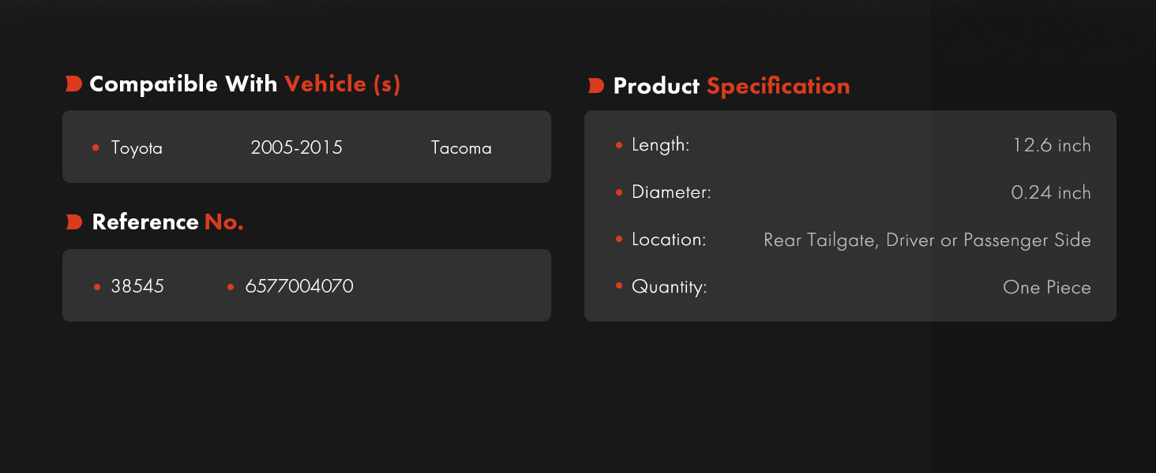
Task: Click the red icon beside Reference No.
Action: click(73, 222)
